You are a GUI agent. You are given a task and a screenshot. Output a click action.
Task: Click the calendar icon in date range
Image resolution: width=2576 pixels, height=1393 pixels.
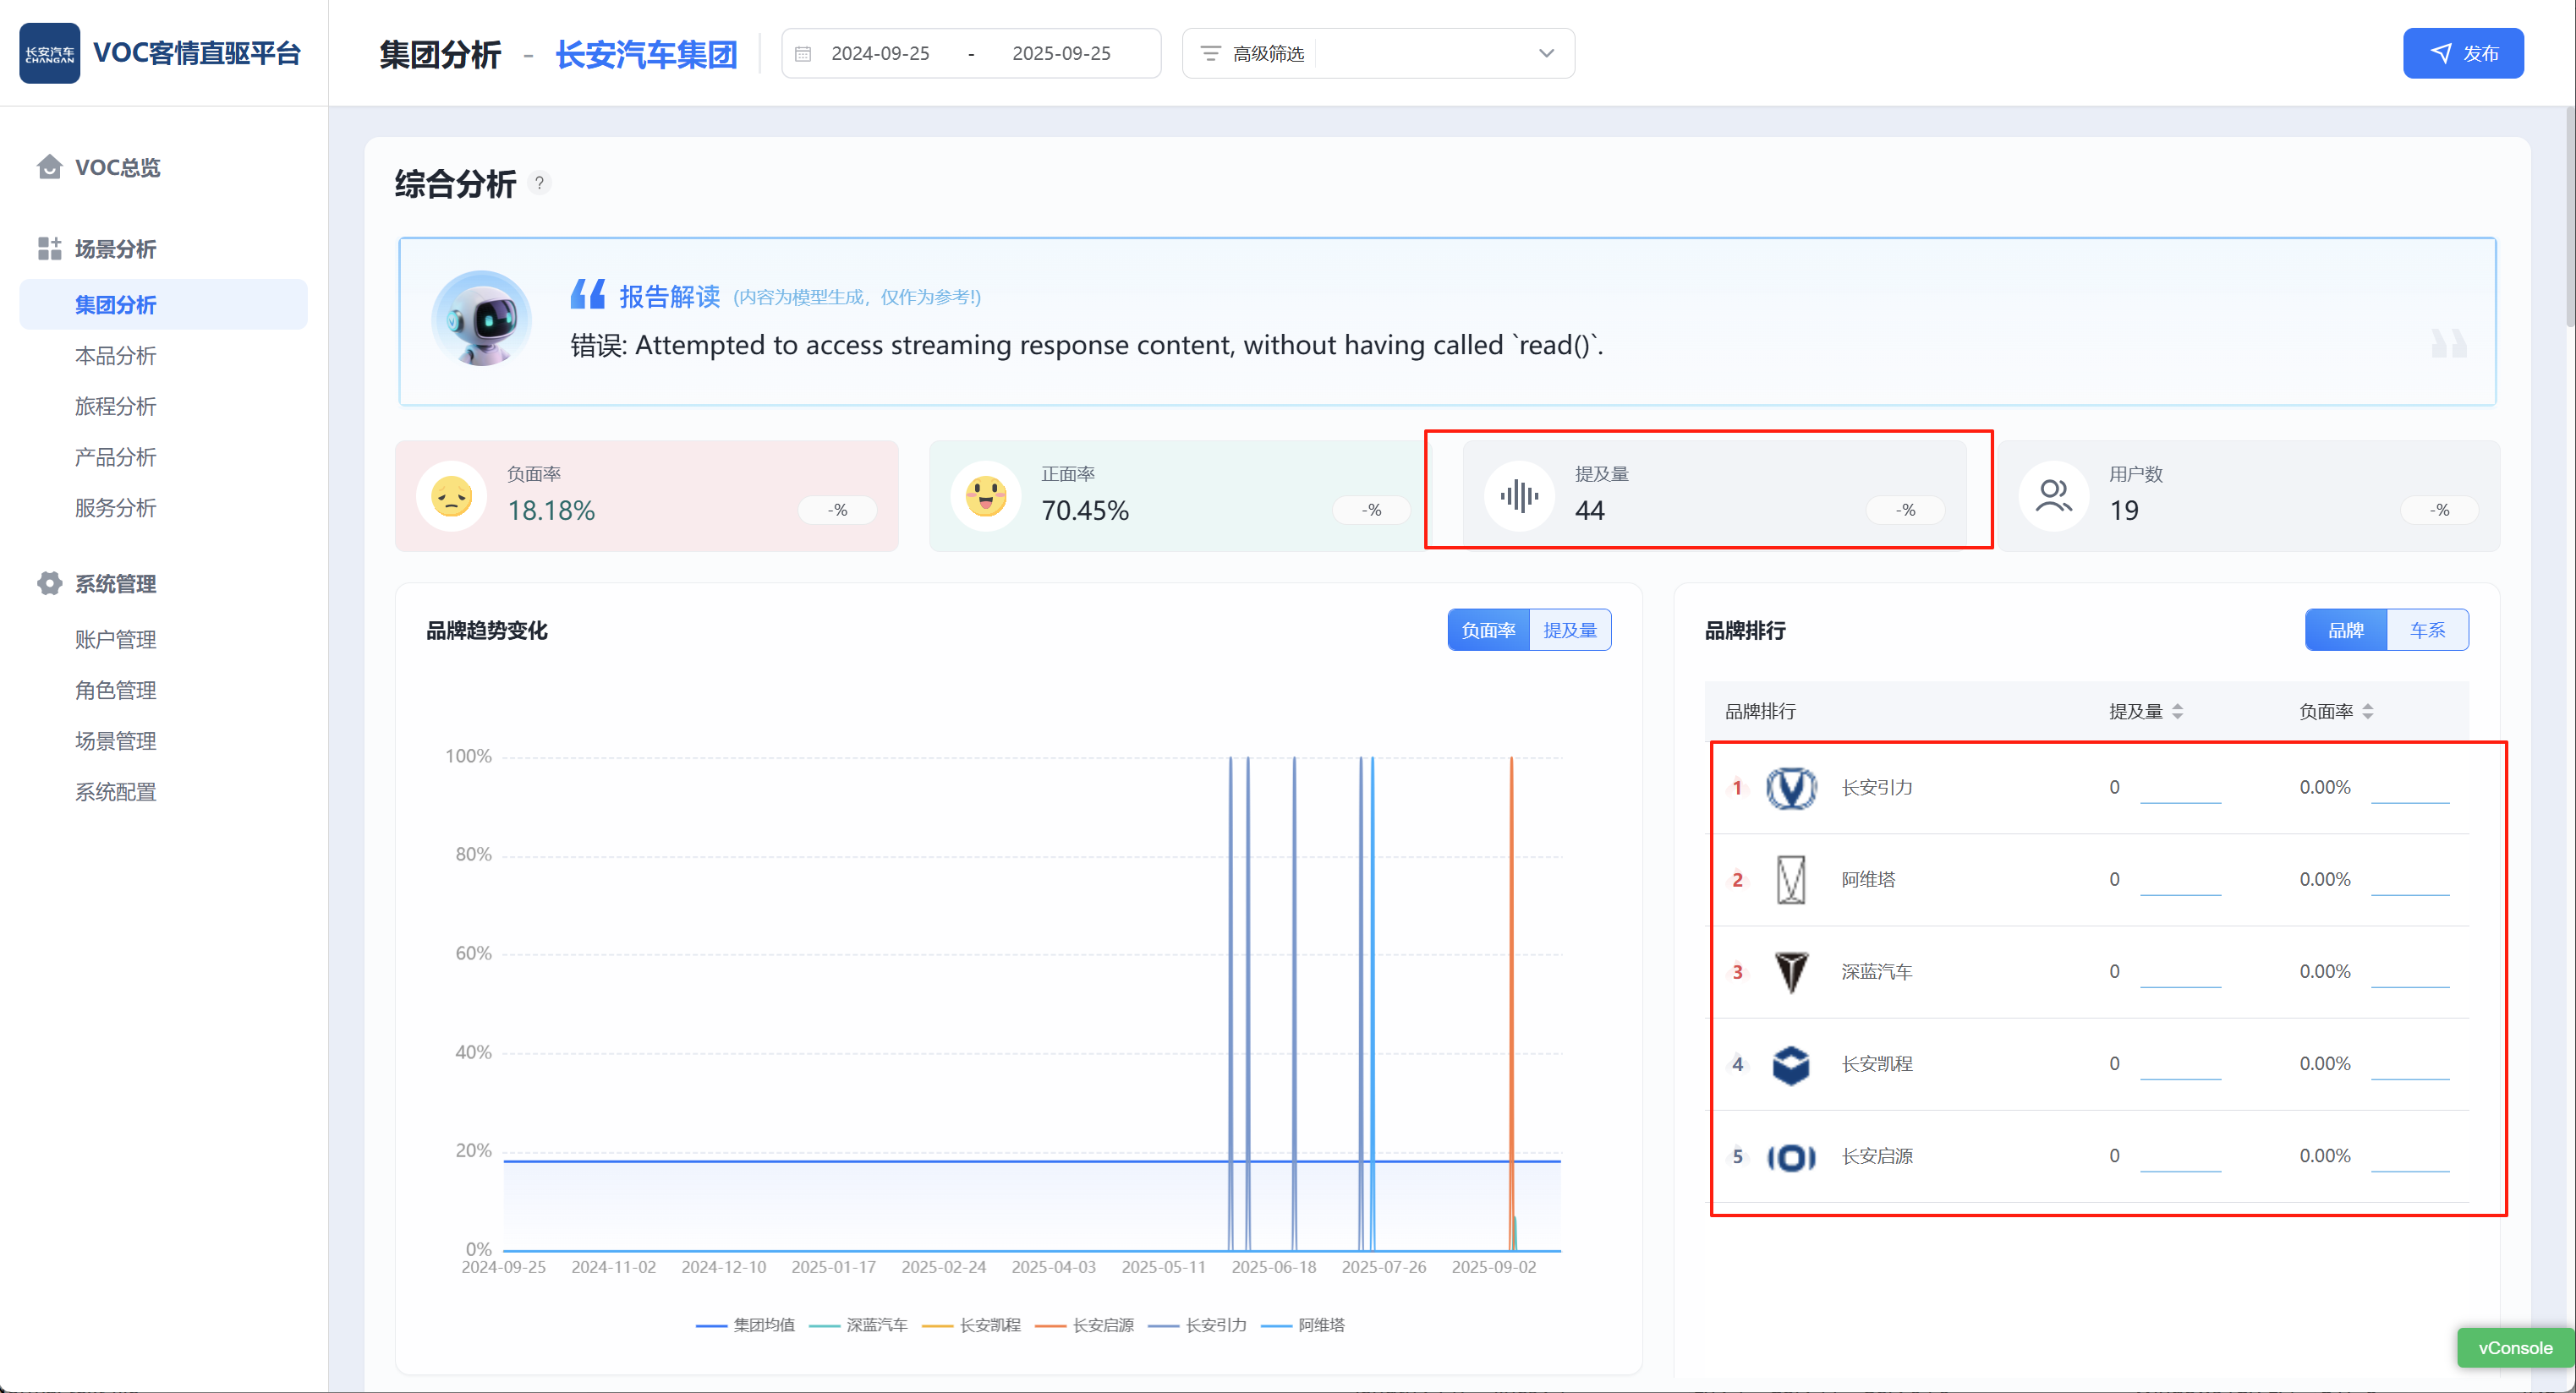point(803,53)
